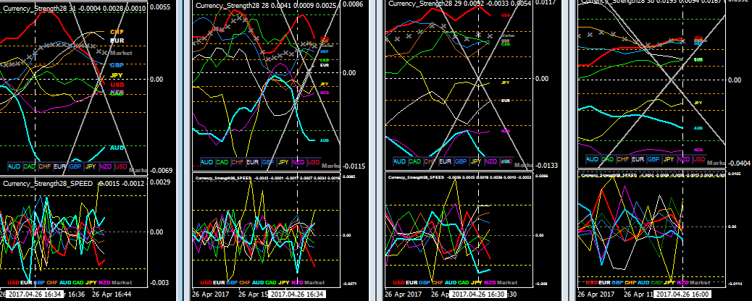
Task: Enable GBP button in Currency_Strength28 30 chart
Action: (x=654, y=159)
